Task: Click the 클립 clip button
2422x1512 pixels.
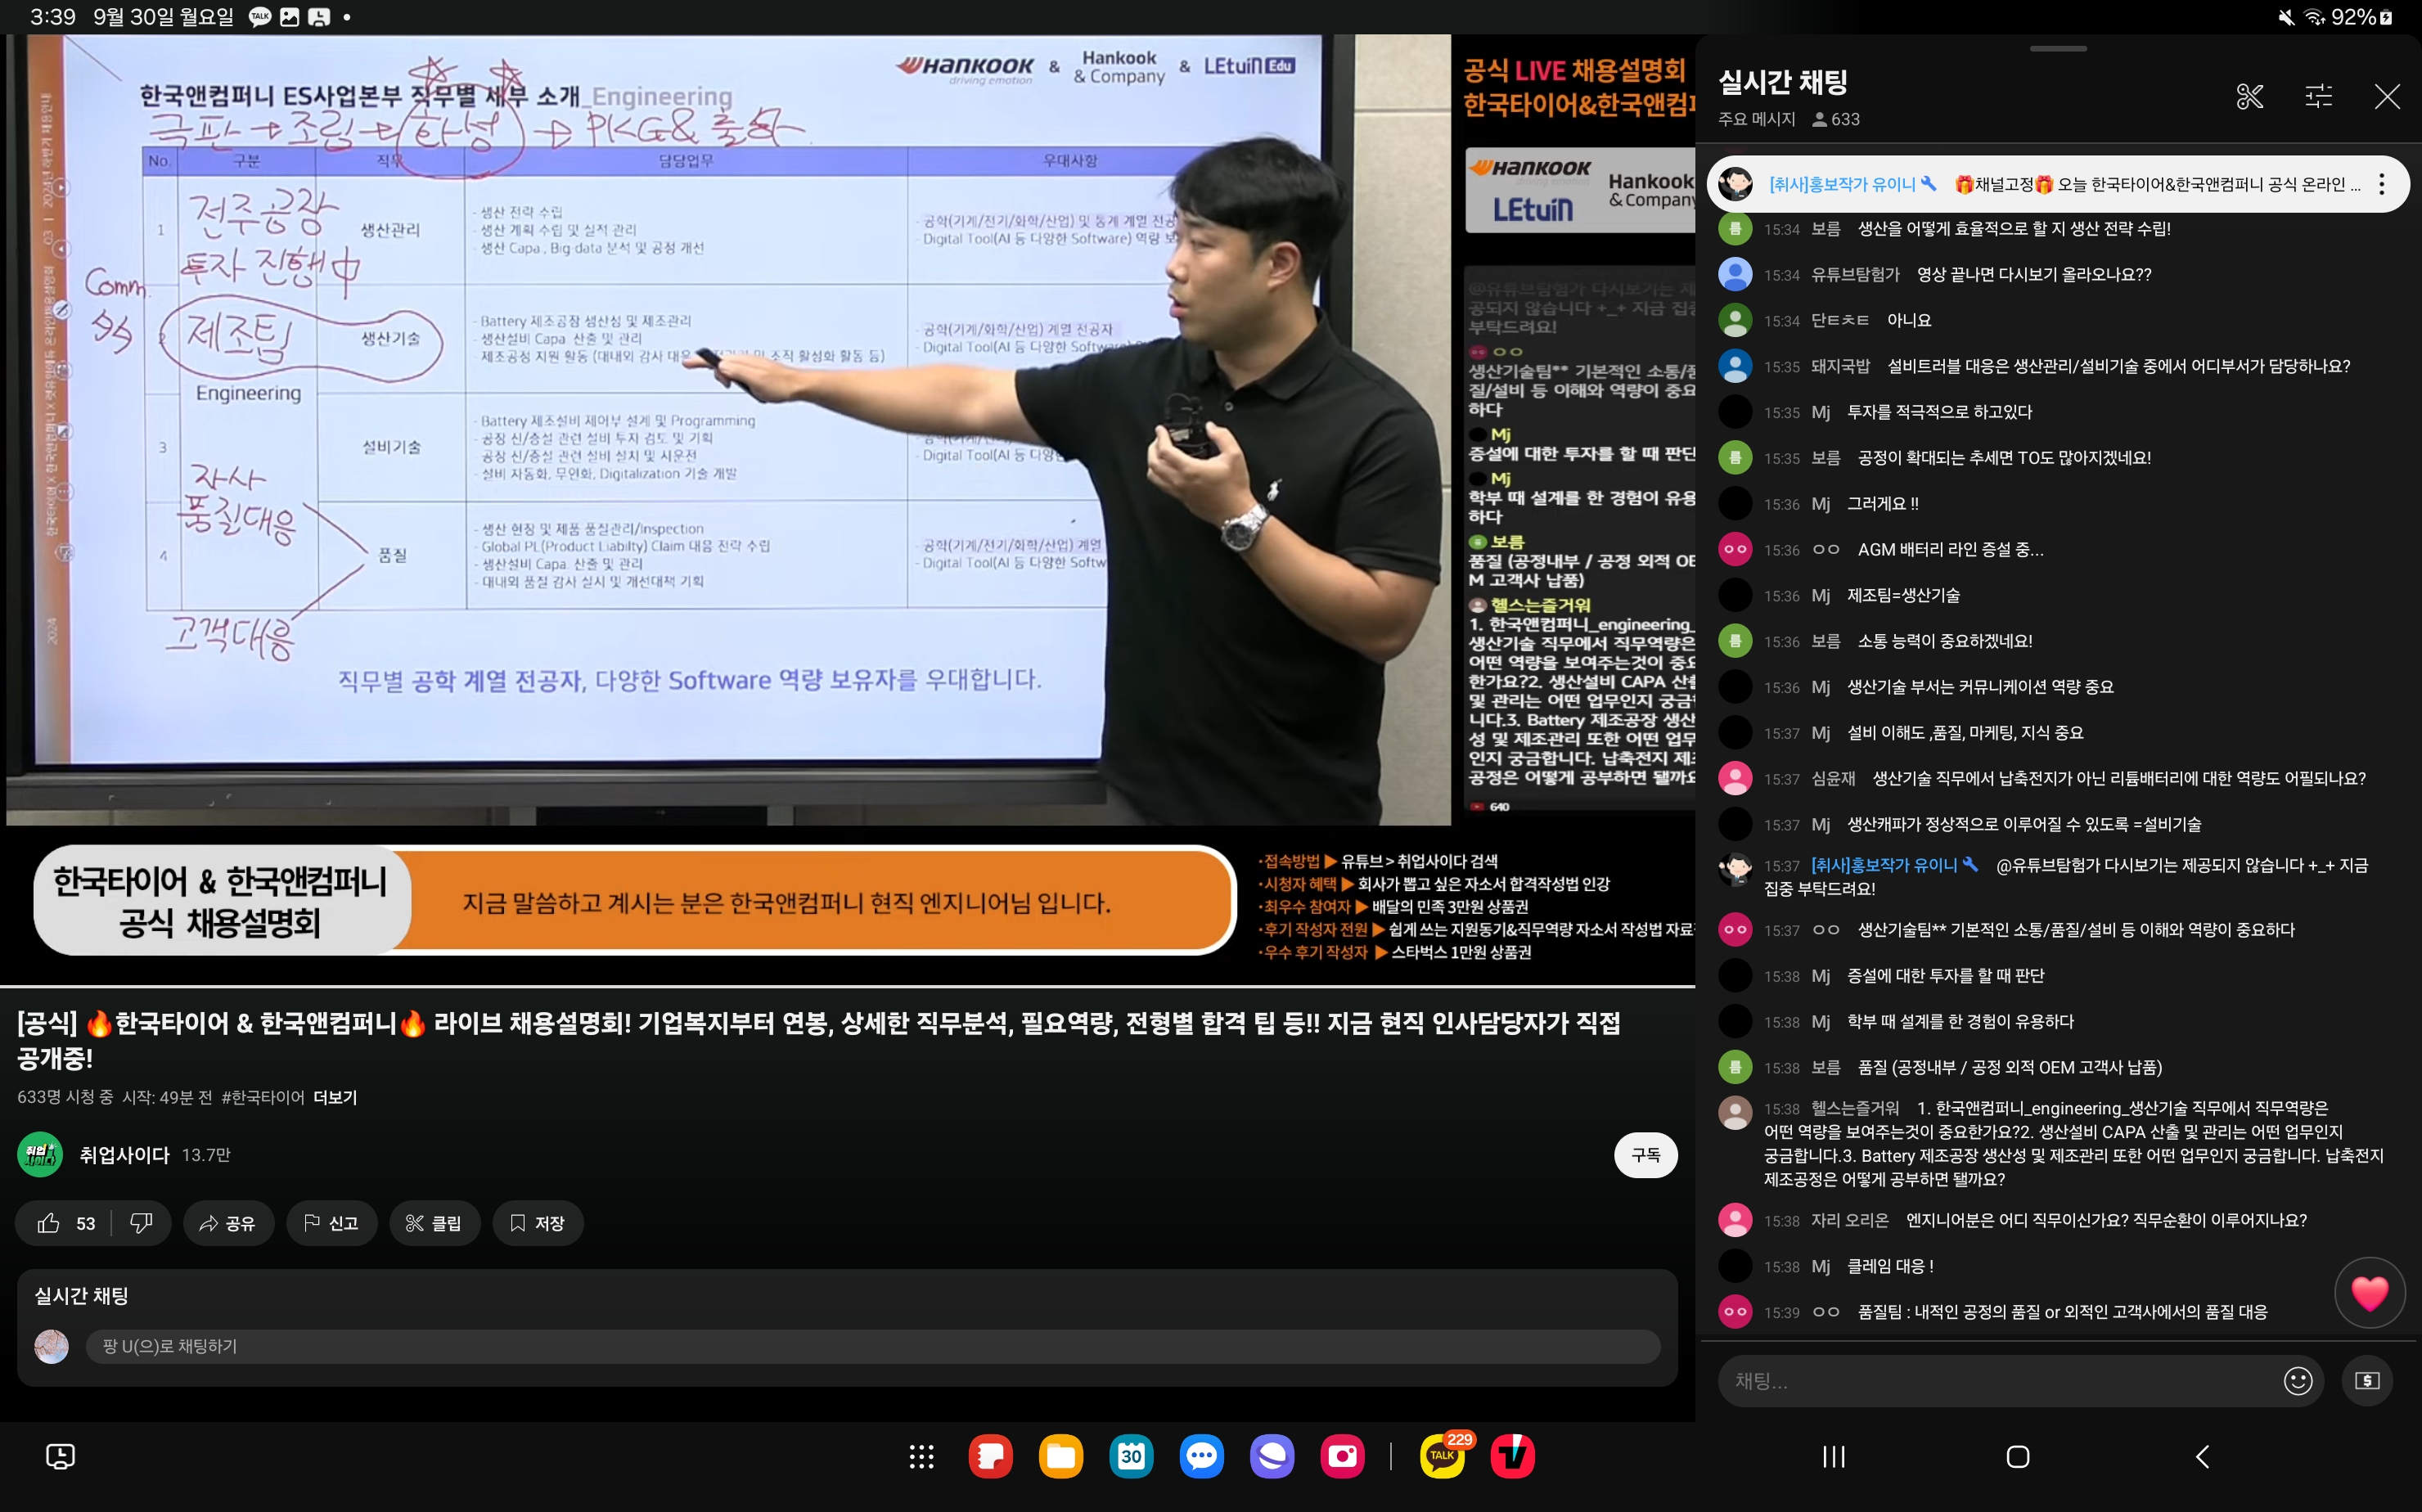Action: click(x=434, y=1223)
